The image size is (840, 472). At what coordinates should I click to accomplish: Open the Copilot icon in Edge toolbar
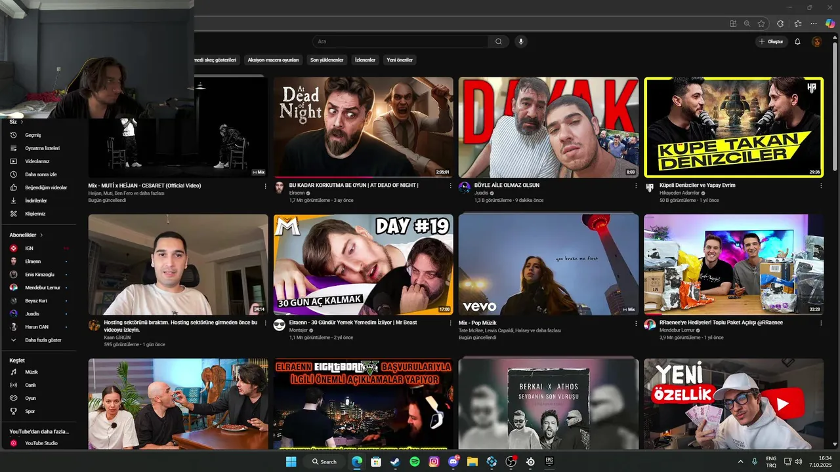(830, 24)
